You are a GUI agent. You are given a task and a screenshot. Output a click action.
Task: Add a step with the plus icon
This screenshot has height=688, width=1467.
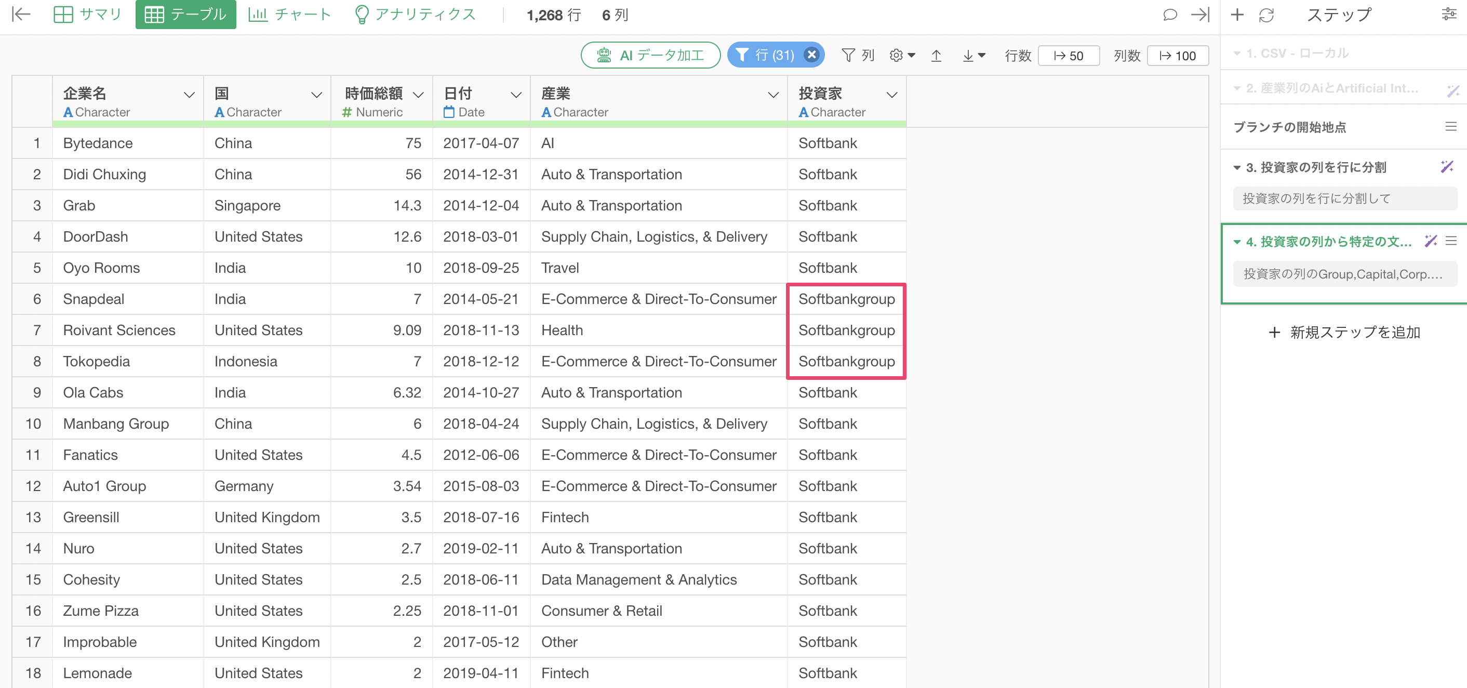(1237, 14)
